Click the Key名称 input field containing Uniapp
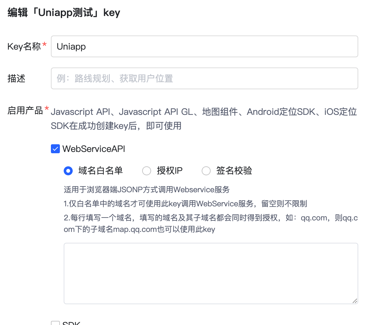Image resolution: width=372 pixels, height=325 pixels. point(204,46)
